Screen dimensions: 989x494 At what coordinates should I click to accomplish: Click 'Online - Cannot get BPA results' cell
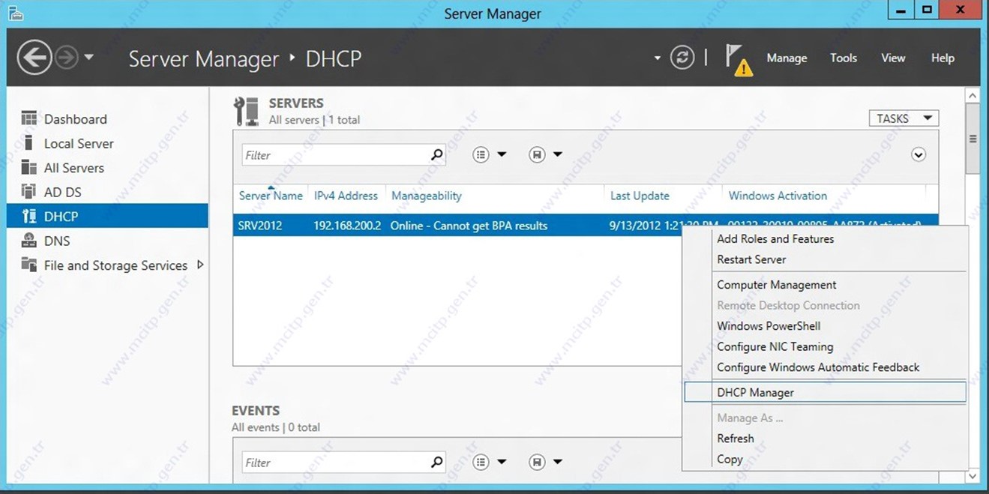[469, 226]
